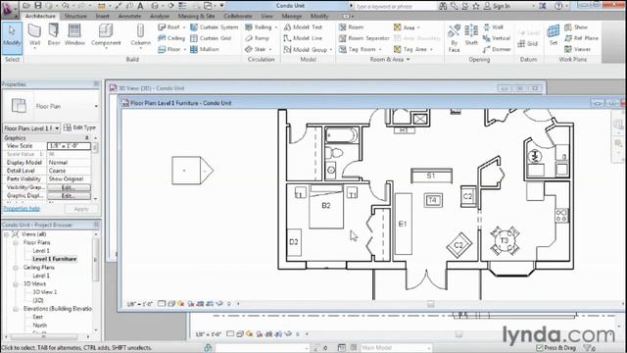Choose the Shaft opening tool

tap(471, 35)
